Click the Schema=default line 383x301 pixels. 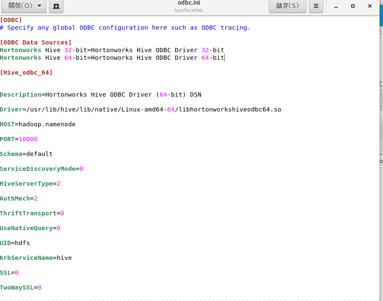pos(26,154)
